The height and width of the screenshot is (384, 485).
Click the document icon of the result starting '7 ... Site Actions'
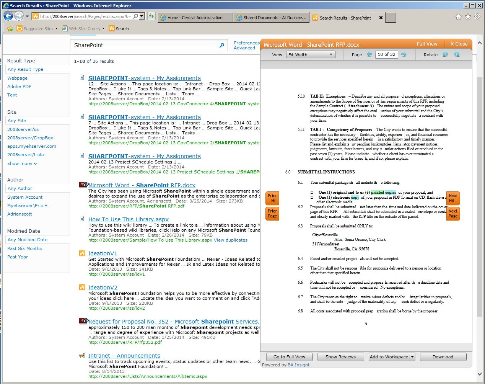[x=82, y=116]
